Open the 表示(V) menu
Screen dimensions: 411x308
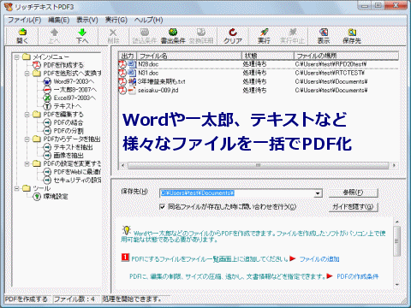coord(87,20)
